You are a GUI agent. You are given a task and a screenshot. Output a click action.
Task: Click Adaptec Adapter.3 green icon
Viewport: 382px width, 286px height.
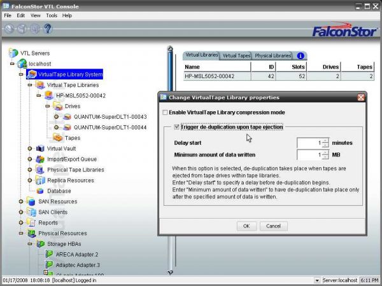coord(50,265)
